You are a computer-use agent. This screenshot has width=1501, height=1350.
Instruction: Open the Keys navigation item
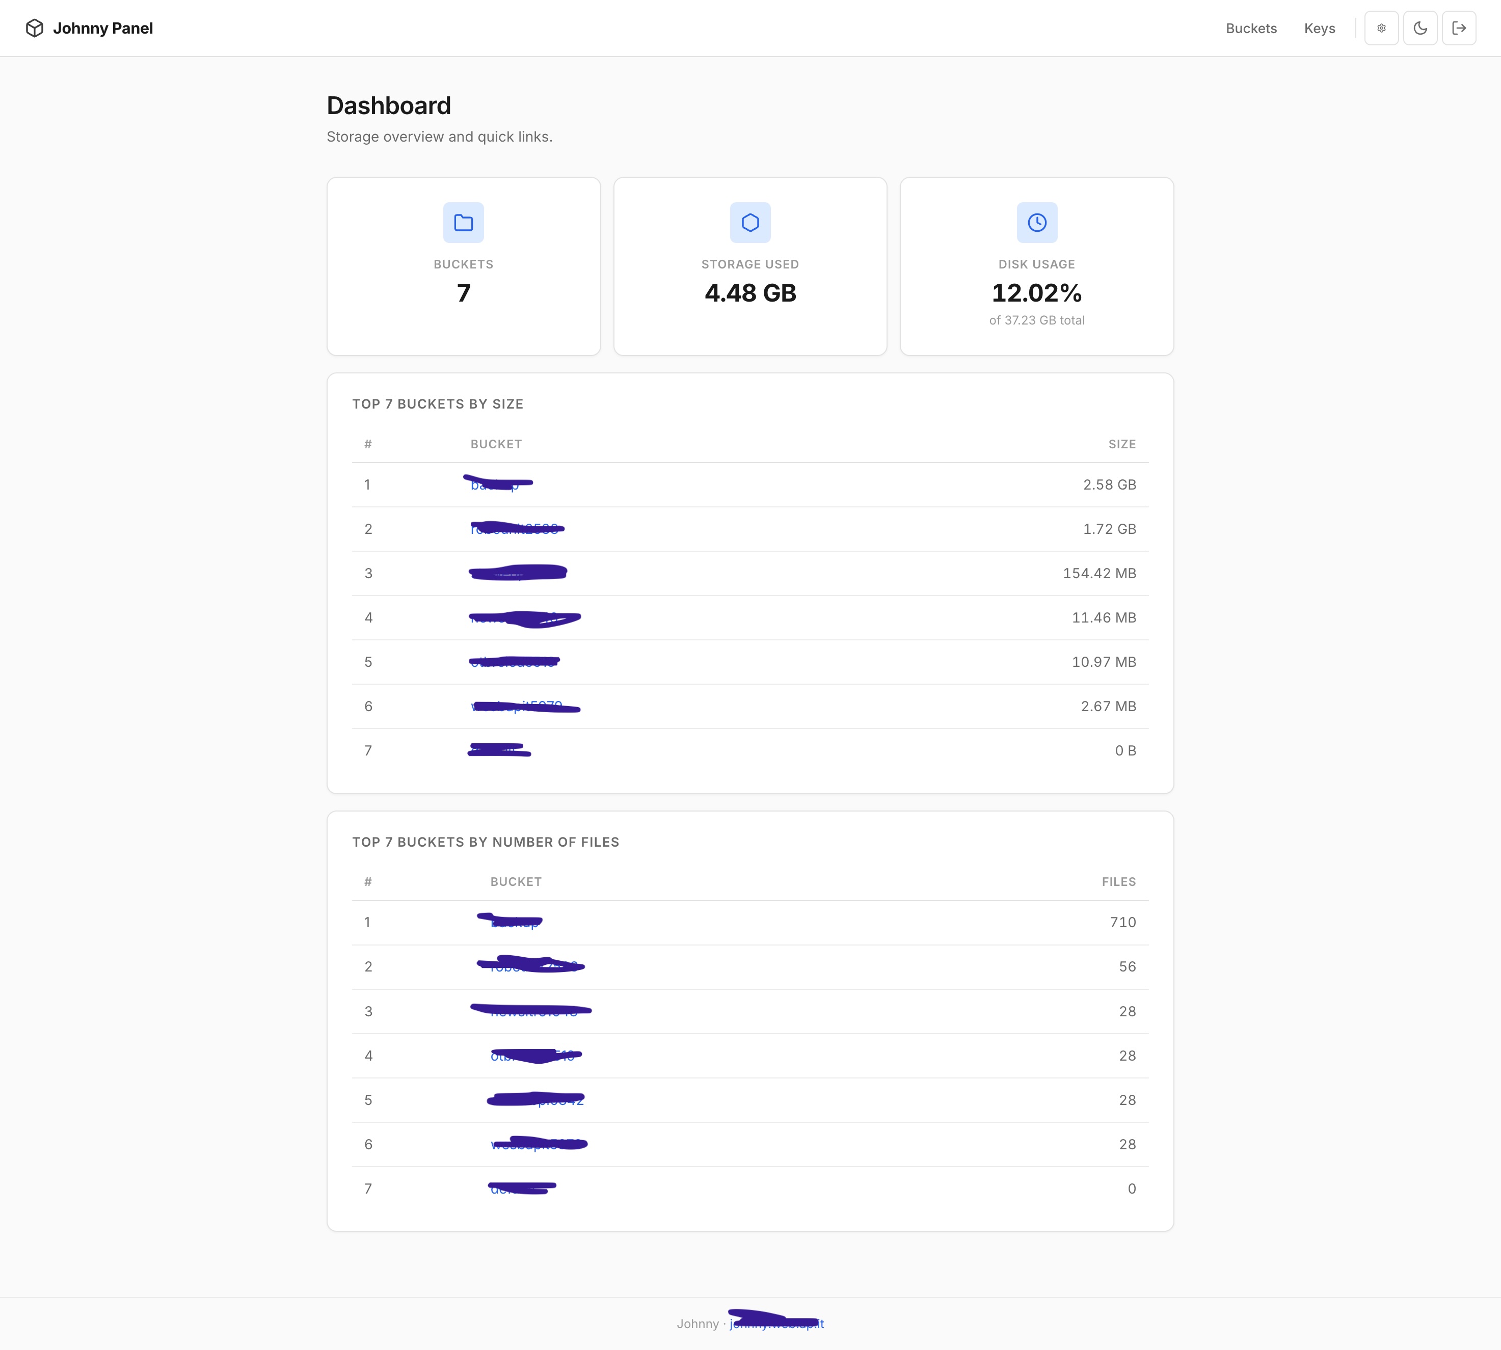click(x=1319, y=28)
